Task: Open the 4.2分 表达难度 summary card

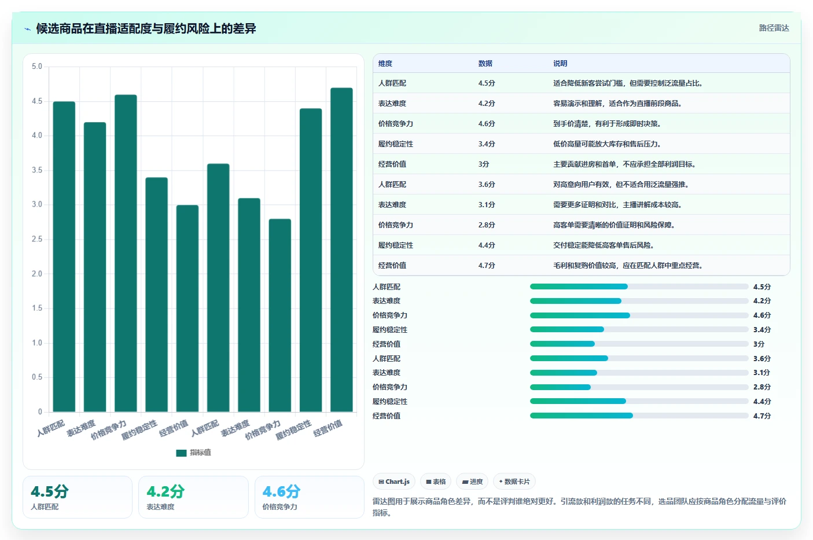Action: coord(193,497)
